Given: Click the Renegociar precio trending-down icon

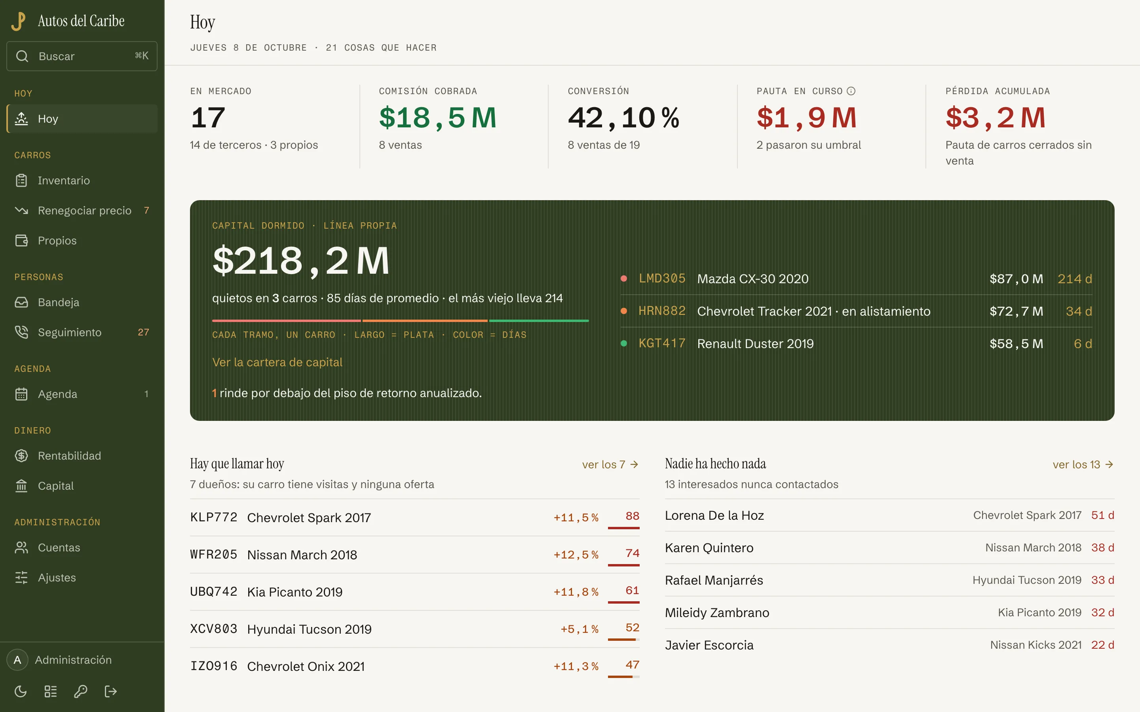Looking at the screenshot, I should pos(22,210).
